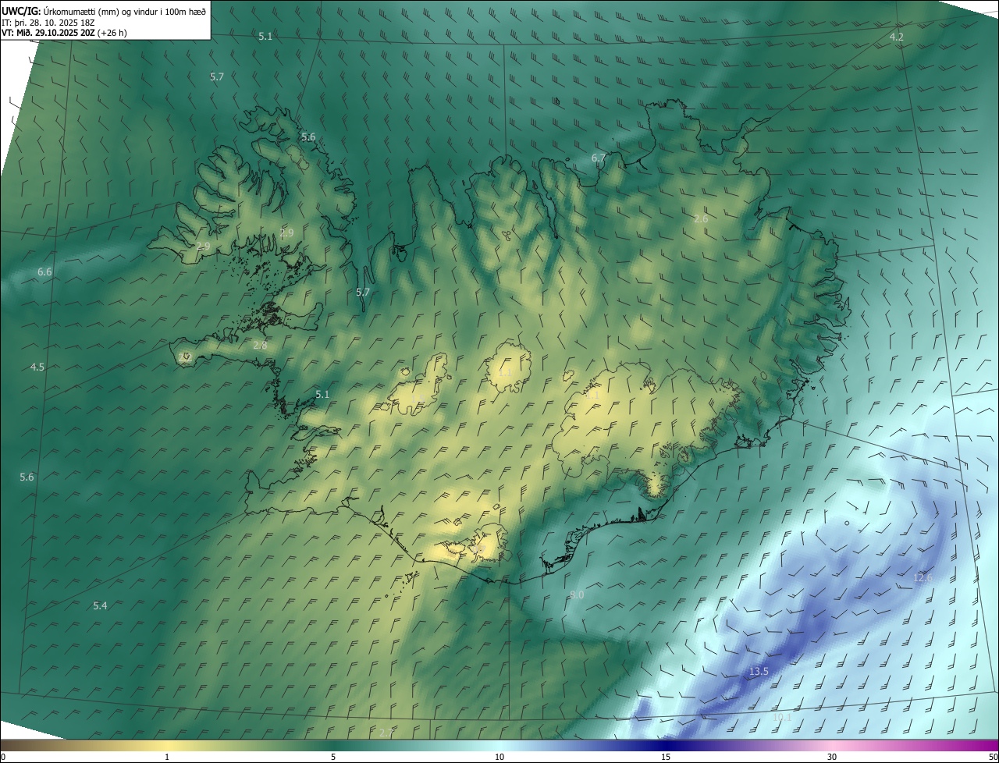Screen dimensions: 999x763
Task: Click the '2.8' value label
Action: 260,345
